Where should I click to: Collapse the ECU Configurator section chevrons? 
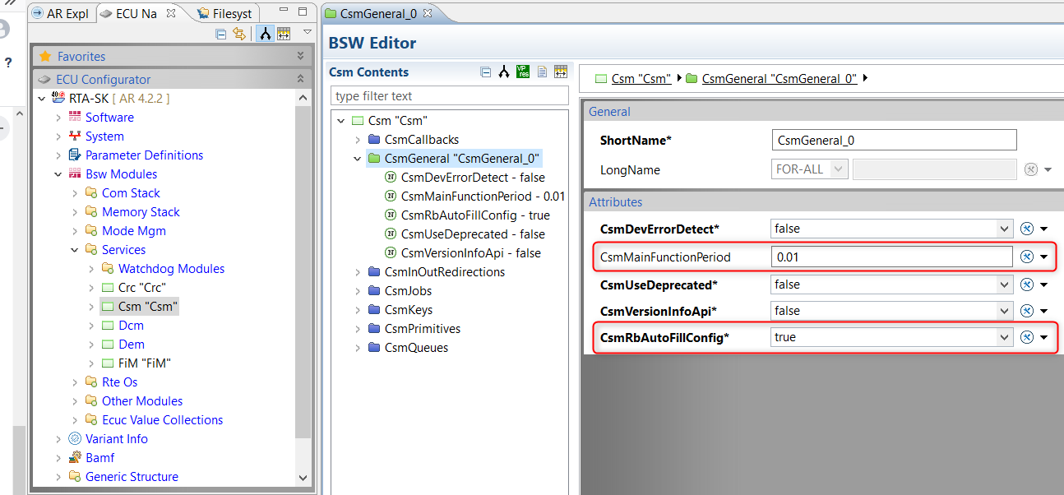(x=300, y=79)
